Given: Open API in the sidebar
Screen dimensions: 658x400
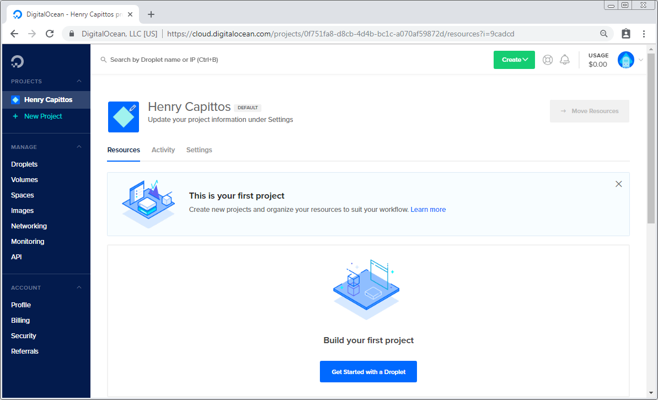Looking at the screenshot, I should 17,257.
